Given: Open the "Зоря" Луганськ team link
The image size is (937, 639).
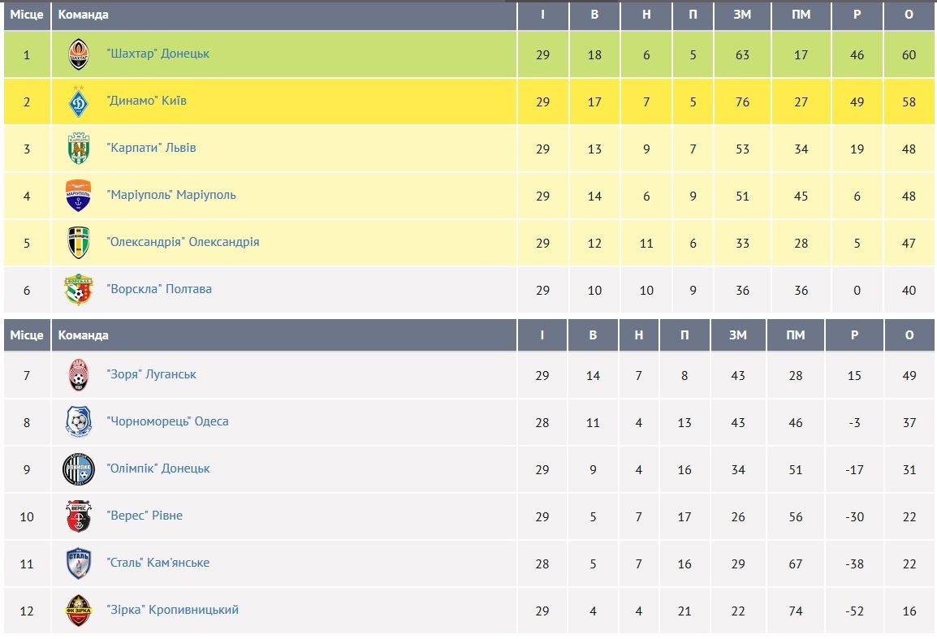Looking at the screenshot, I should [x=152, y=374].
